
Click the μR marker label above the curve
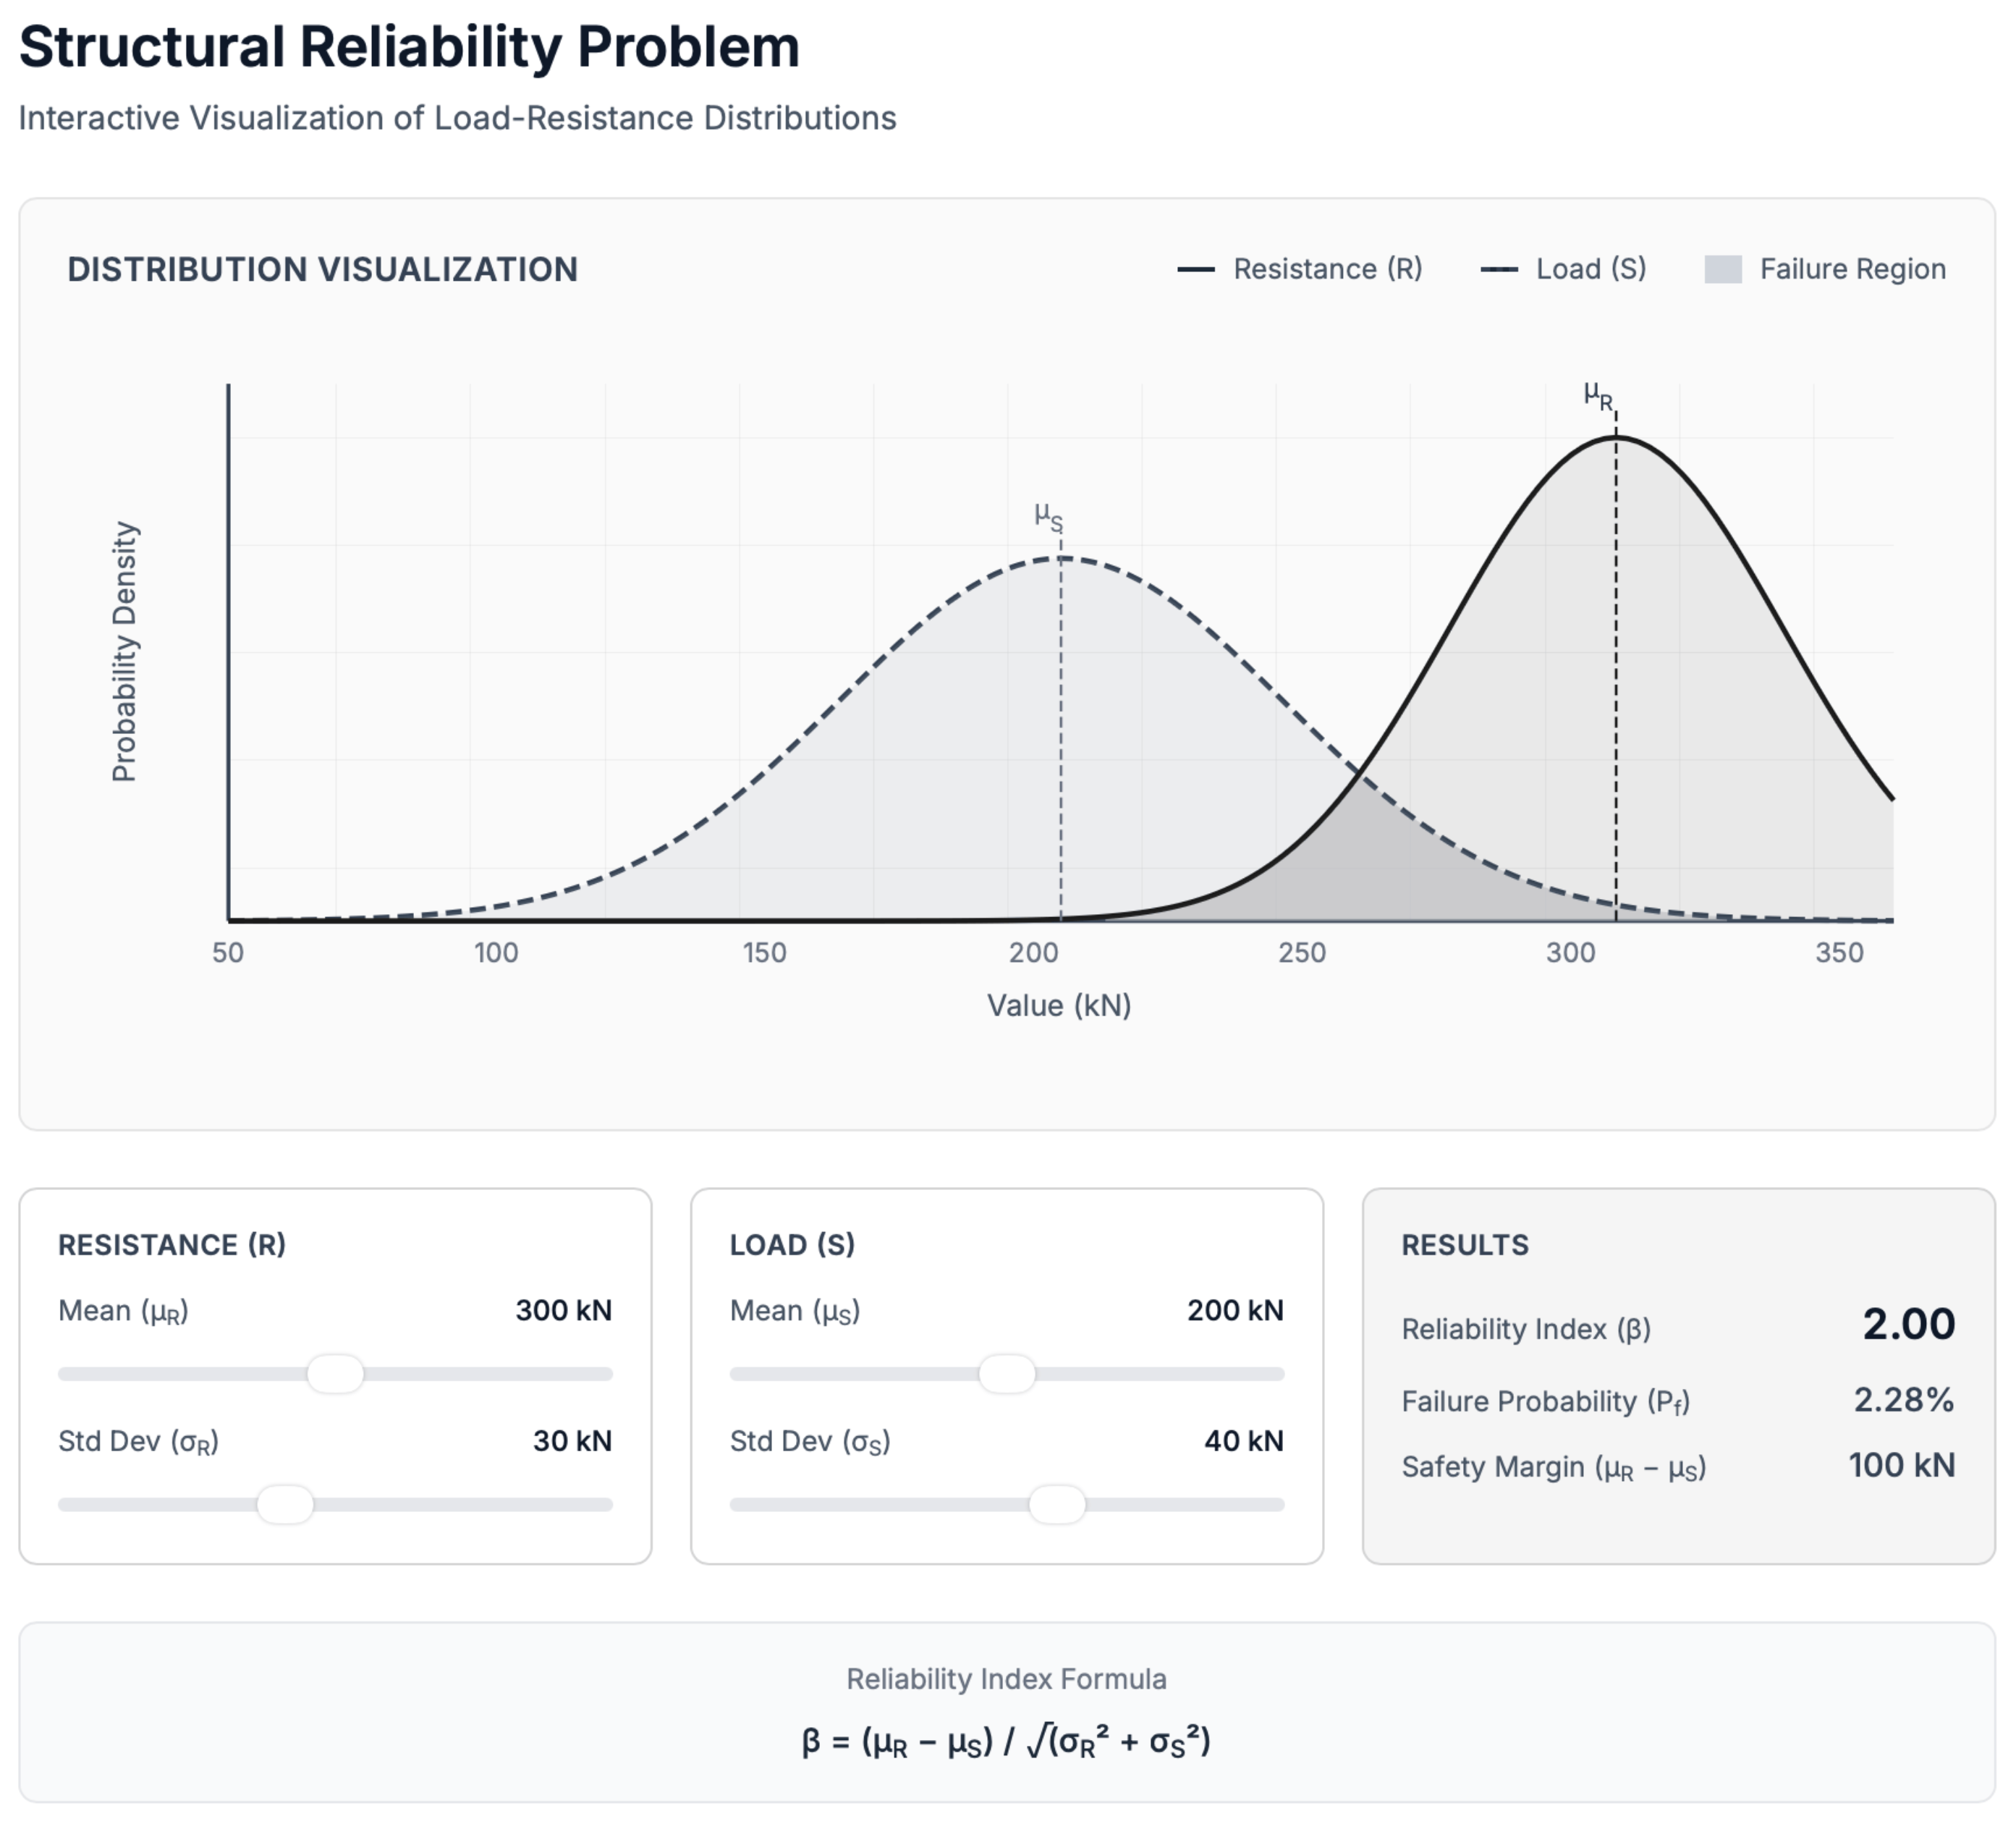coord(1598,396)
